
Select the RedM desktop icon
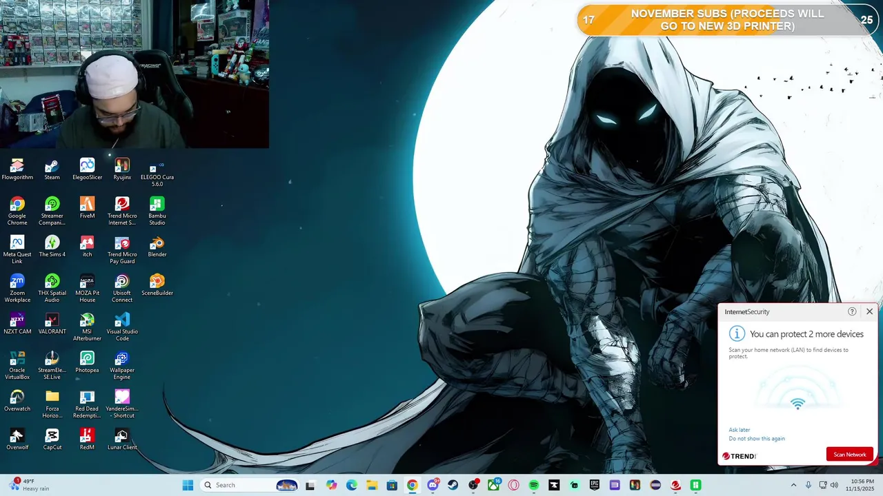[x=87, y=440]
